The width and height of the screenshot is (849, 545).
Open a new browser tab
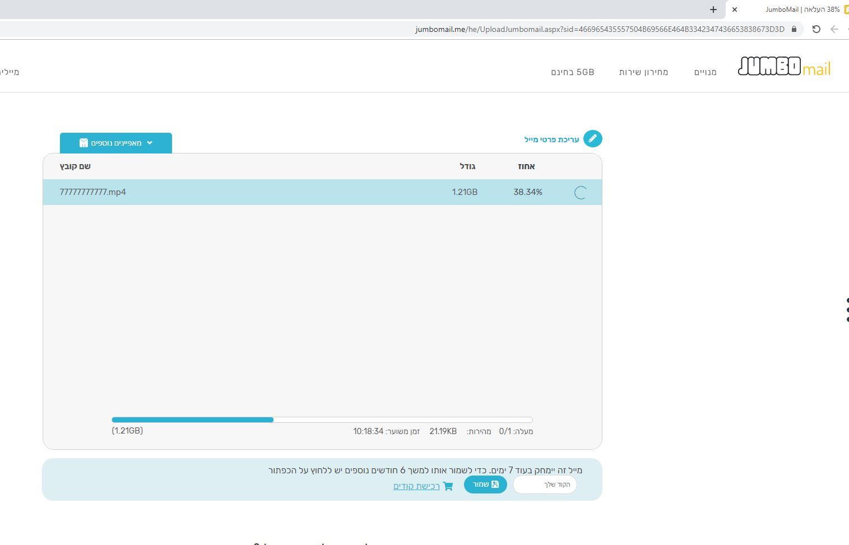point(713,10)
